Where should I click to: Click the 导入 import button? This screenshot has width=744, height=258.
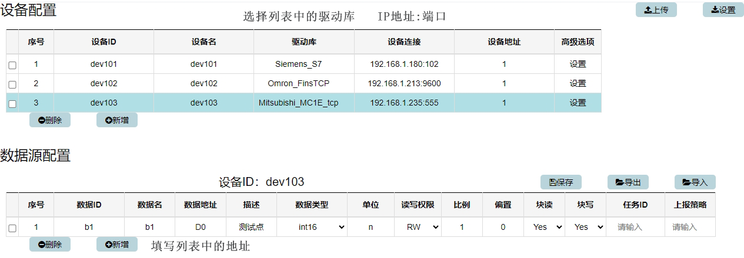pyautogui.click(x=695, y=182)
